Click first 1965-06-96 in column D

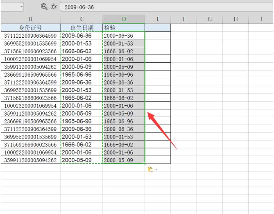click(x=124, y=74)
